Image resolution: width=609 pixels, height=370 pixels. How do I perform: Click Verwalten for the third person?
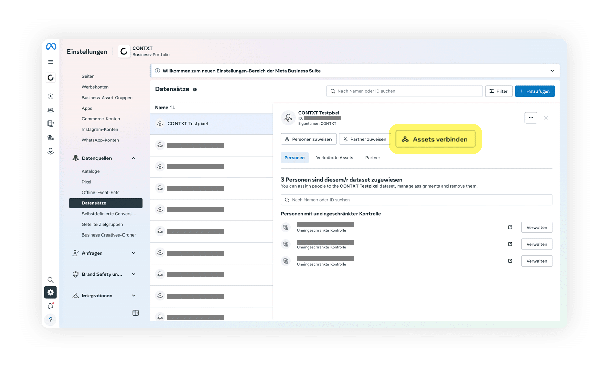pos(537,261)
